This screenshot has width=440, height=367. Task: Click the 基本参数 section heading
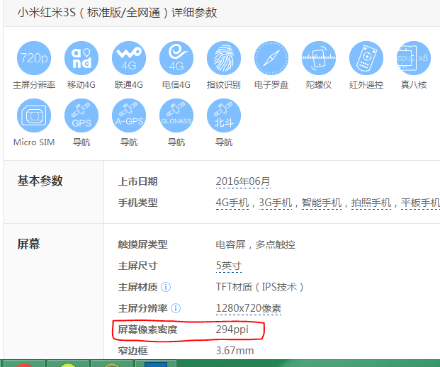click(40, 181)
